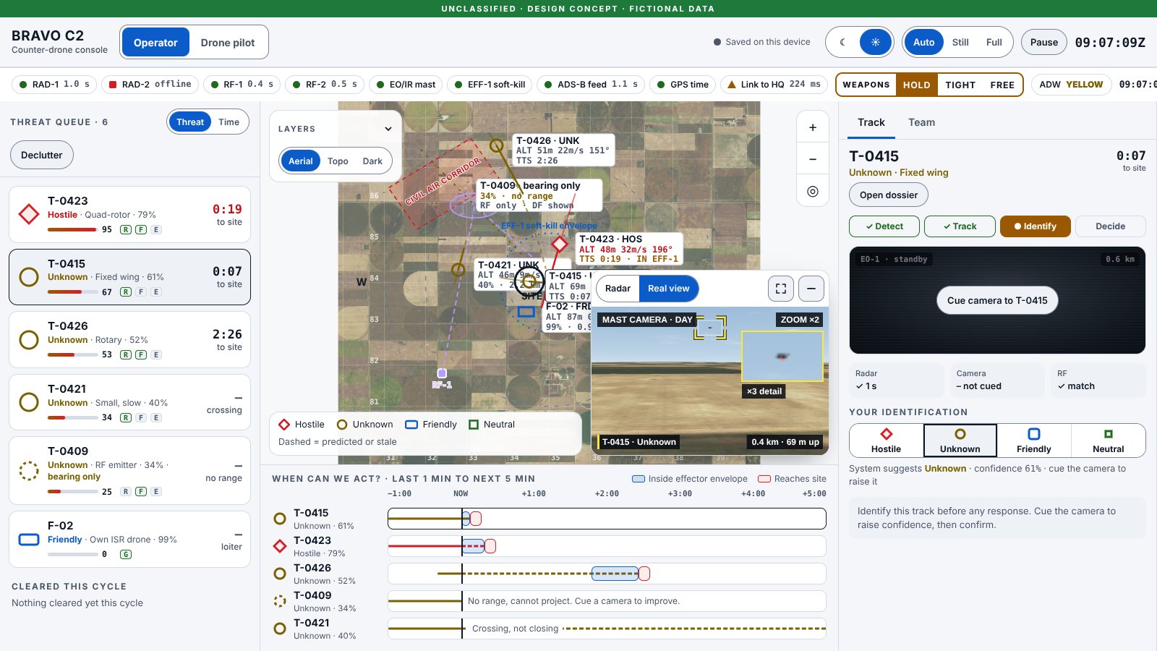Screen dimensions: 1157x651
Task: Go to the Decide step
Action: click(x=1110, y=226)
